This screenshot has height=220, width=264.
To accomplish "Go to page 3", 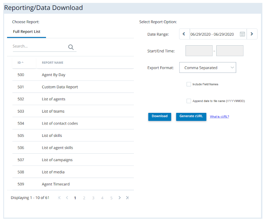I will click(x=93, y=198).
